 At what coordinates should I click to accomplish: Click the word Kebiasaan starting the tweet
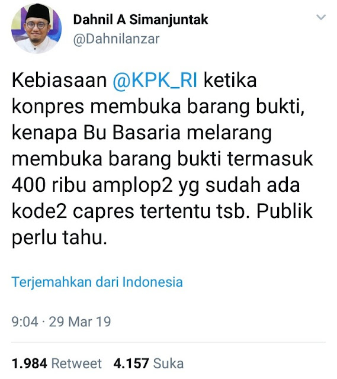(59, 81)
